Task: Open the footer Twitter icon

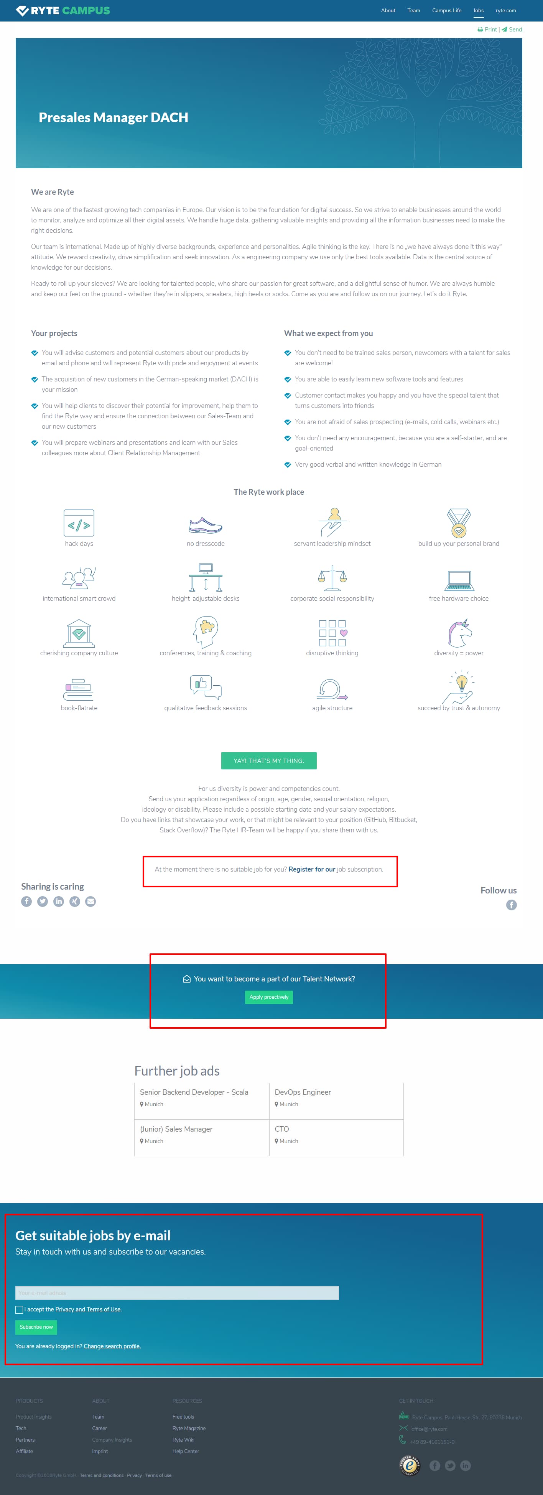Action: pos(450,1465)
